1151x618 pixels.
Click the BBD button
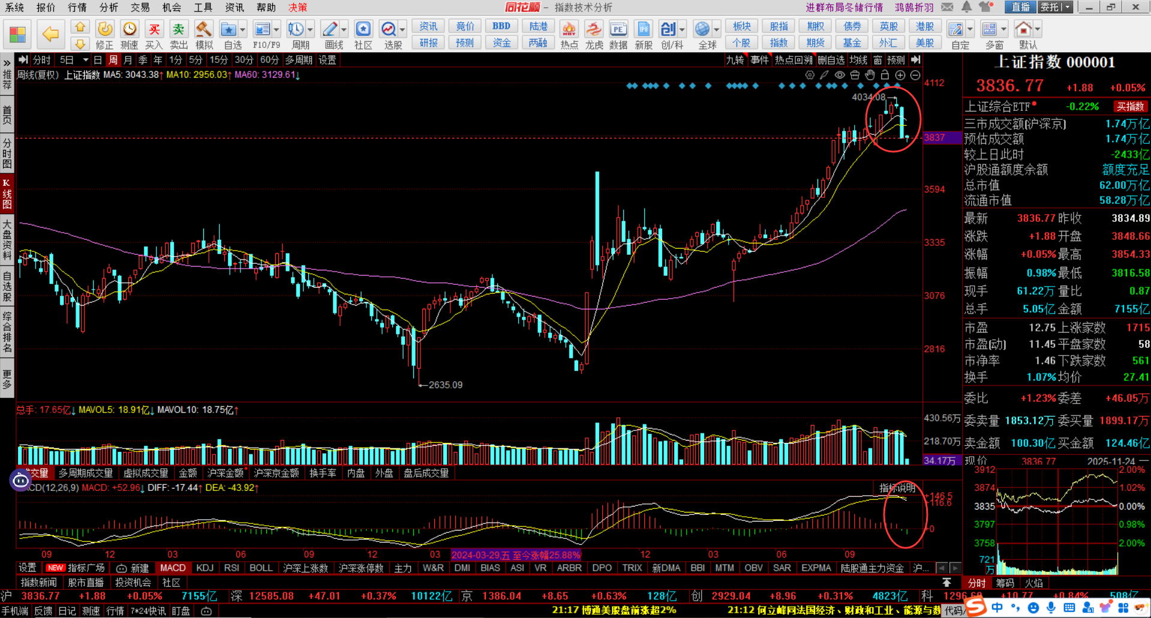coord(501,26)
